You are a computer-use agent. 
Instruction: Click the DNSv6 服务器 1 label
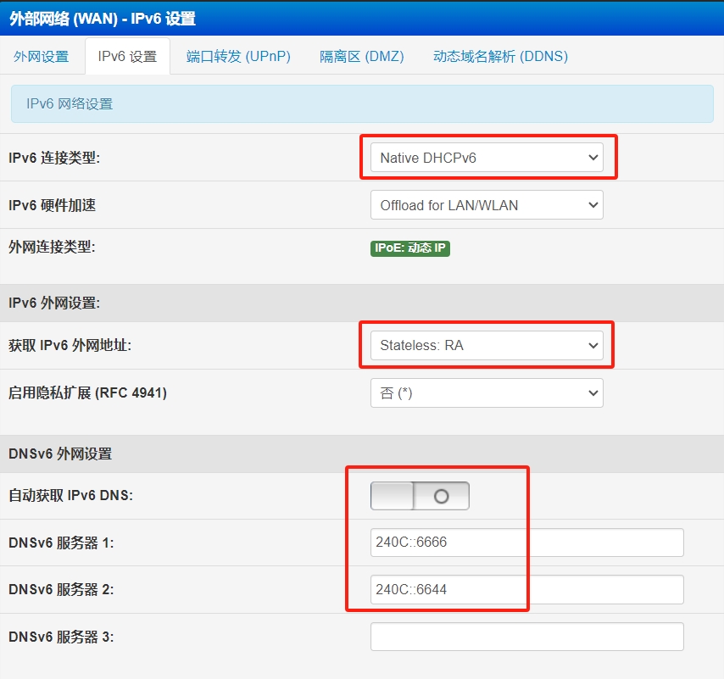click(61, 543)
